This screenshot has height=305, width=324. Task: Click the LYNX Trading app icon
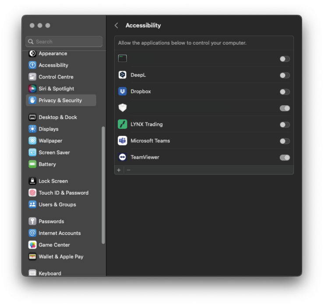coord(123,124)
